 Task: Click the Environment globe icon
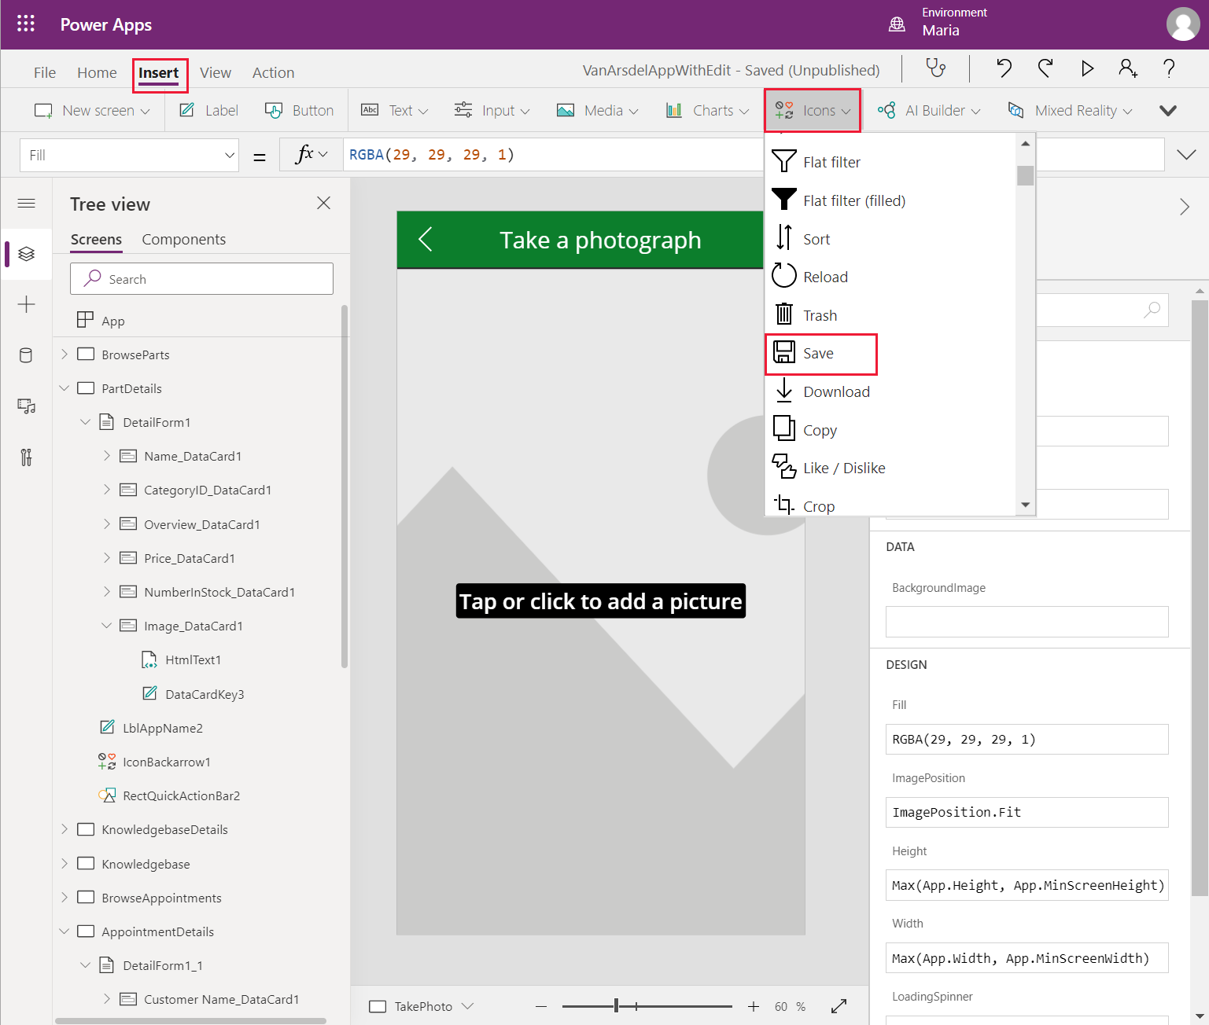pyautogui.click(x=897, y=24)
